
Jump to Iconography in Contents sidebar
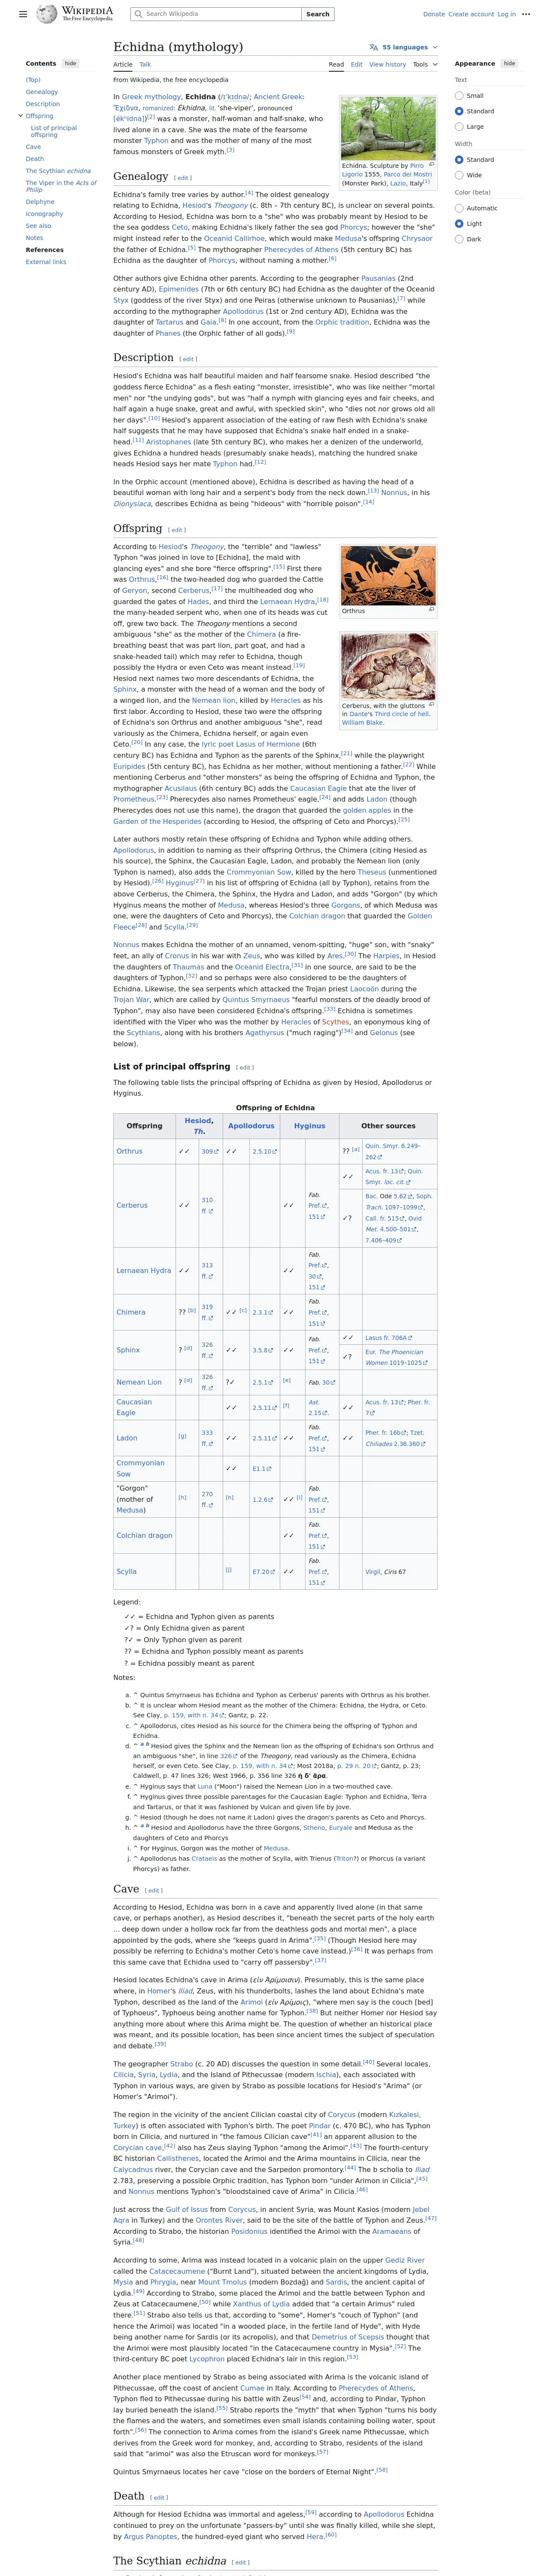(44, 214)
